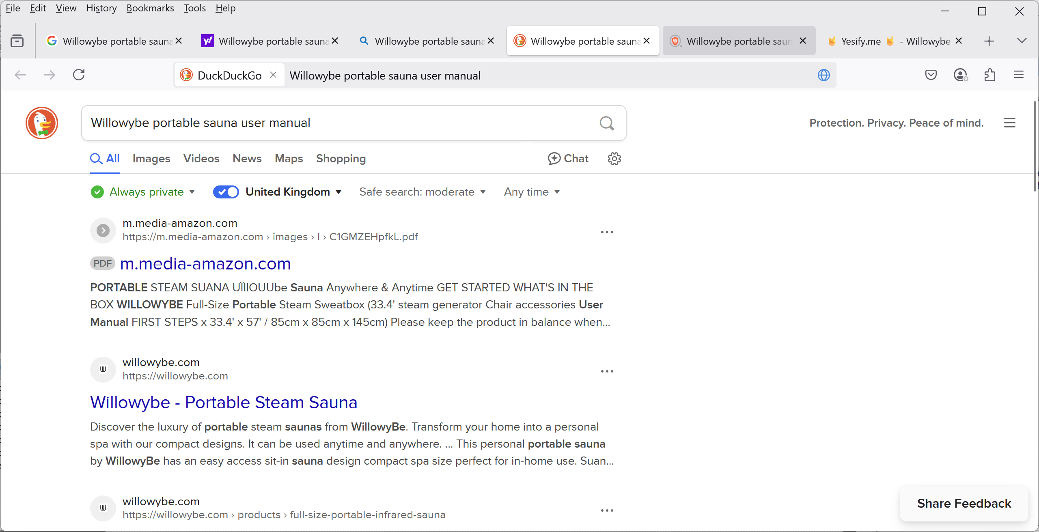Image resolution: width=1039 pixels, height=532 pixels.
Task: Open Firefox View tab overview icon
Action: [x=17, y=41]
